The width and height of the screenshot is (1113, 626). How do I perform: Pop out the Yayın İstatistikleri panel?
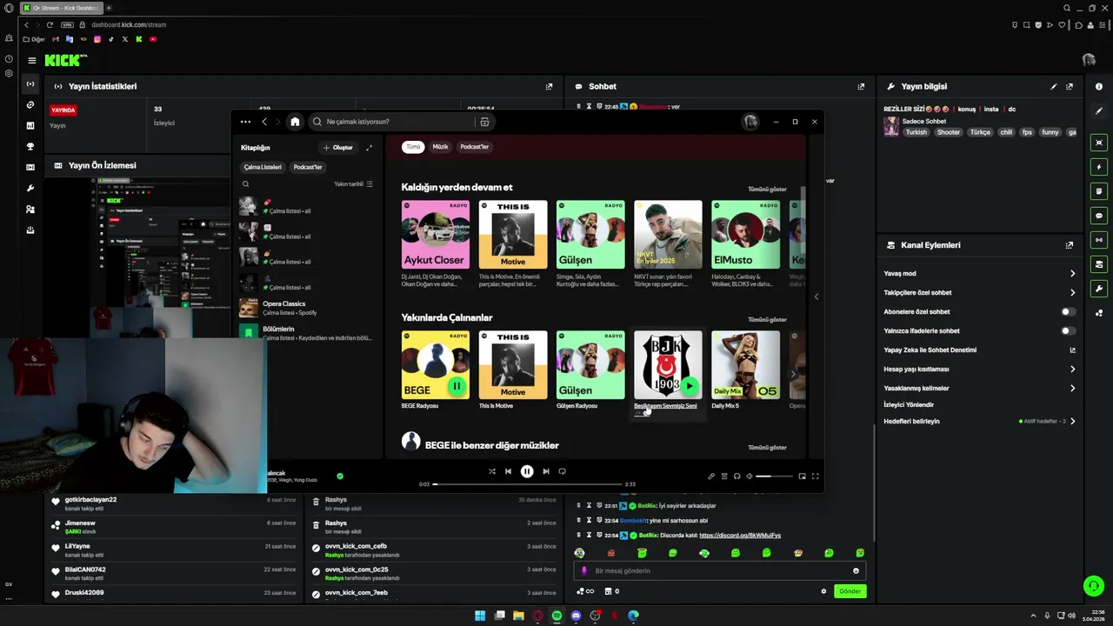coord(549,87)
